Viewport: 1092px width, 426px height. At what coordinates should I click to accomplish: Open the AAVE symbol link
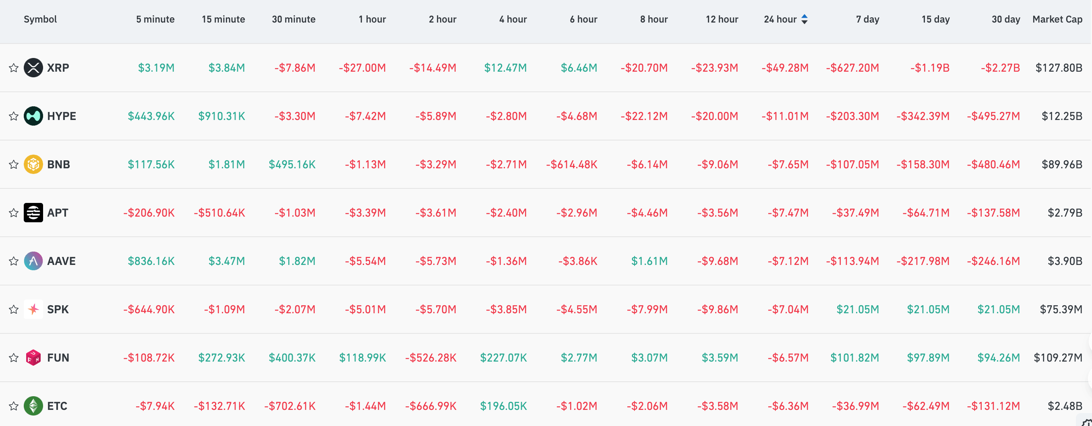(62, 261)
